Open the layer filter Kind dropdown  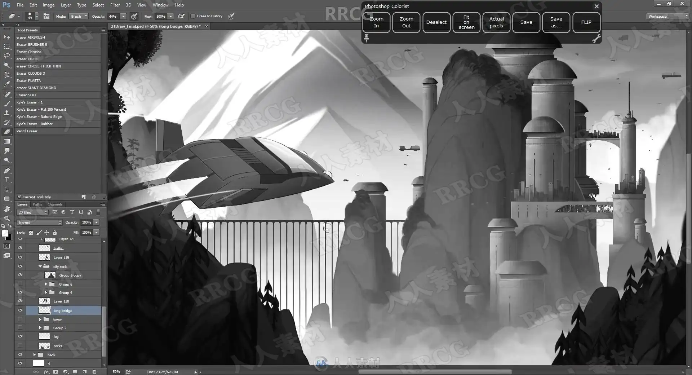tap(33, 212)
